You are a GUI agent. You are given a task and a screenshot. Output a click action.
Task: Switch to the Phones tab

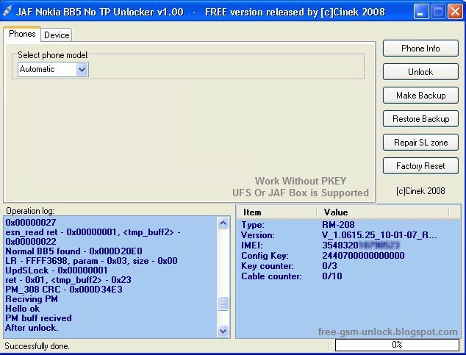tap(22, 34)
